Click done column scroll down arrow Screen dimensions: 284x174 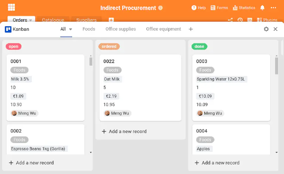pyautogui.click(x=277, y=153)
